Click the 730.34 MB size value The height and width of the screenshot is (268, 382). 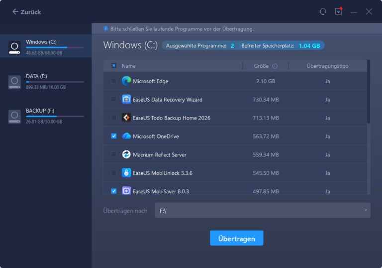click(x=266, y=100)
